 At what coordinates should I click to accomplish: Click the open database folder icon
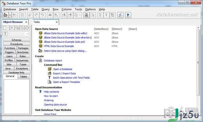(5, 15)
